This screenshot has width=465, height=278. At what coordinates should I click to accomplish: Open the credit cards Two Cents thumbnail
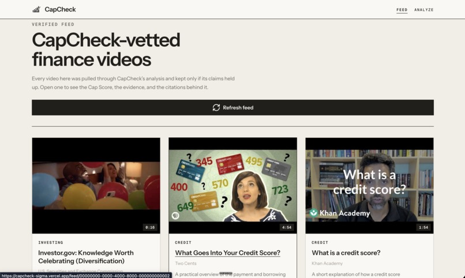click(x=233, y=186)
